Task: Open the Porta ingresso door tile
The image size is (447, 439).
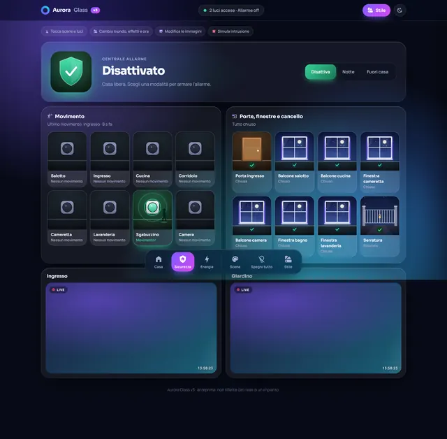Action: coord(251,162)
